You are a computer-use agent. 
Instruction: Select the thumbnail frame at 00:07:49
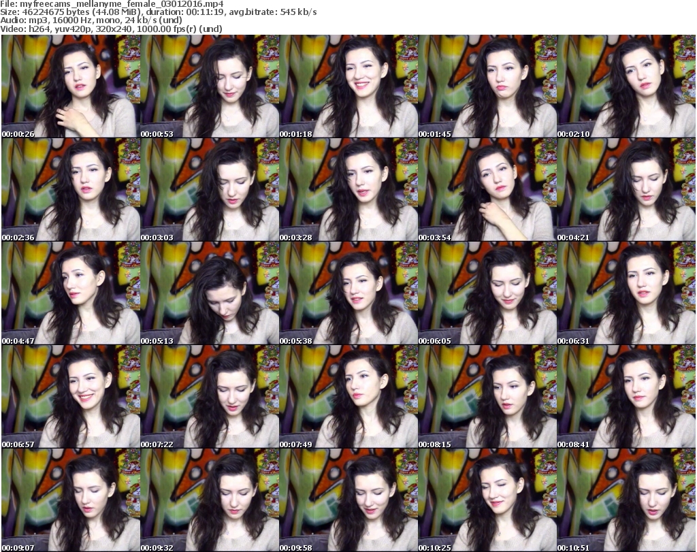coord(348,396)
